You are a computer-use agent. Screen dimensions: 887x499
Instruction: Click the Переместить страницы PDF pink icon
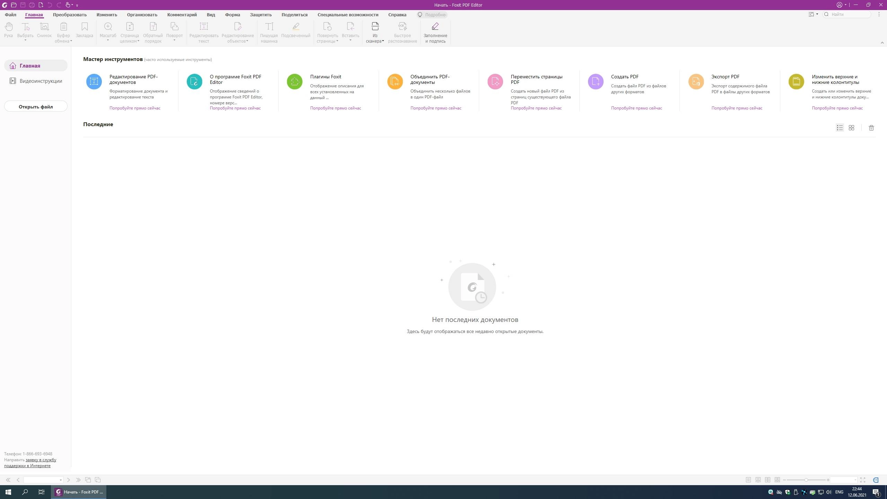495,81
